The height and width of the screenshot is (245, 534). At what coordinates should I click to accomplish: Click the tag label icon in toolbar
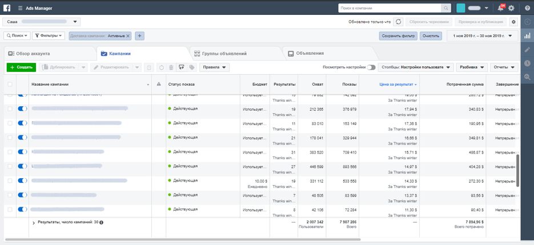(192, 67)
